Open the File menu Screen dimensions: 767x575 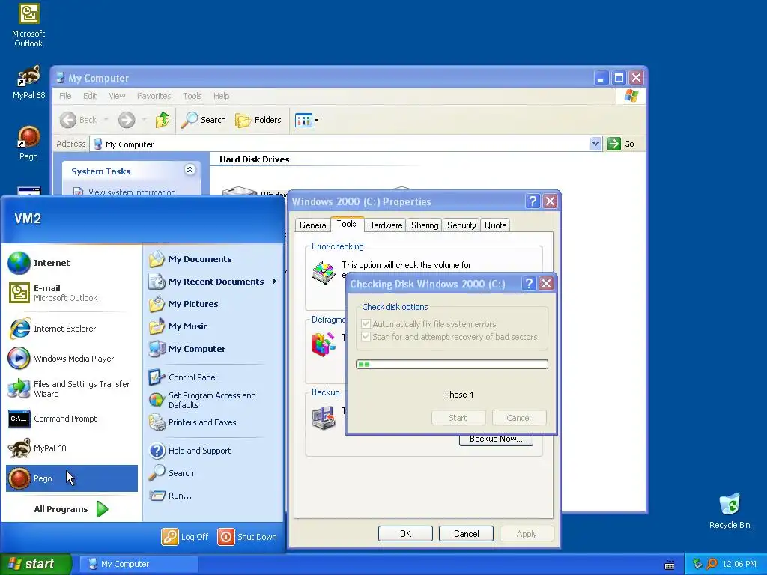pos(65,96)
